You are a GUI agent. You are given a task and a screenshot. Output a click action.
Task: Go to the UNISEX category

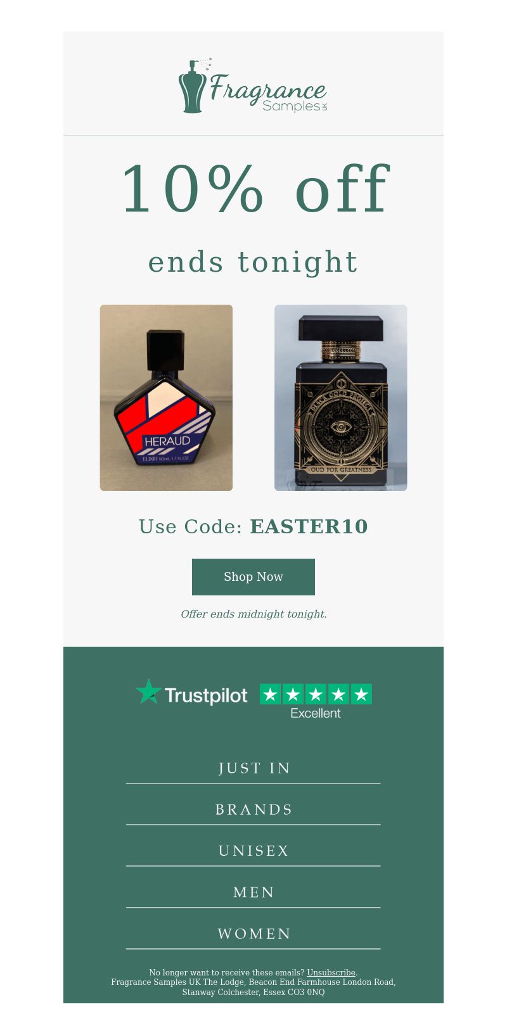(253, 851)
